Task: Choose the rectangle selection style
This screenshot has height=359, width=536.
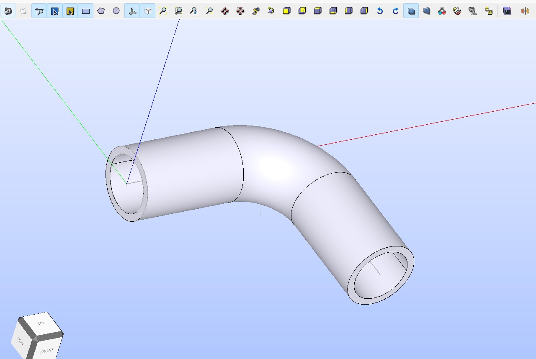Action: [x=85, y=11]
